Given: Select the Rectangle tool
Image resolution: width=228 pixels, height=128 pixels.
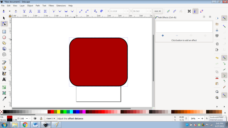Looking at the screenshot, I should 4,31.
